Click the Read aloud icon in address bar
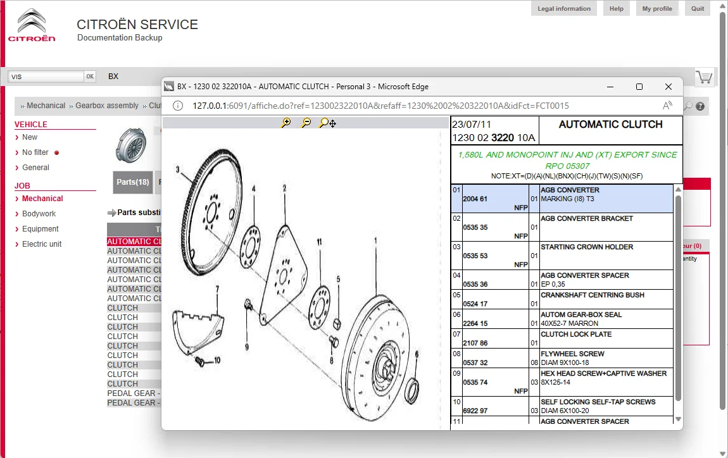This screenshot has height=458, width=728. [x=667, y=106]
